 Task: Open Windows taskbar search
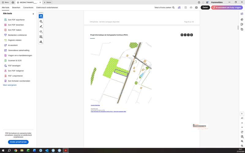tap(9, 151)
